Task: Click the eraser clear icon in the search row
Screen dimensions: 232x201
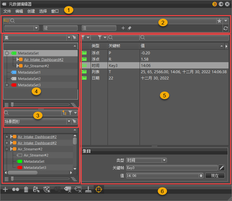Action: coord(129,28)
